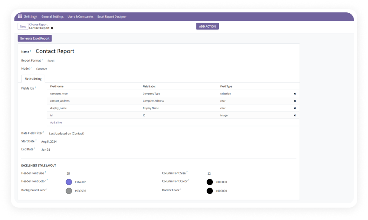
Task: Select the contact_address cell
Action: pos(60,101)
